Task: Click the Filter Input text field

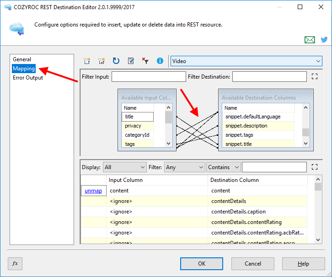Action: [149, 77]
